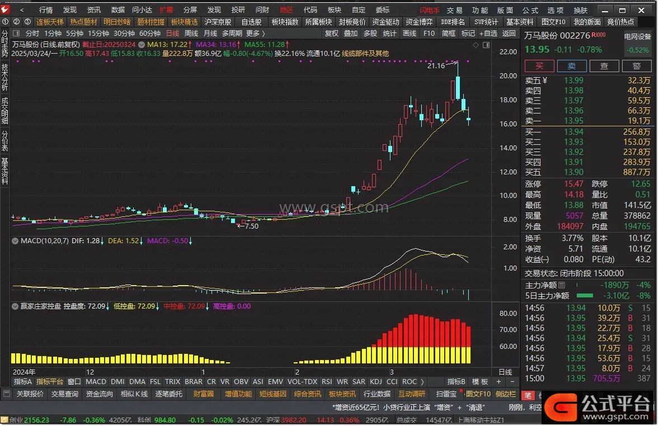This screenshot has height=426, width=659.
Task: Open F10 company info
Action: 429,33
